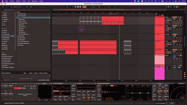
Task: Open the Edición menu
Action: coord(18,1)
